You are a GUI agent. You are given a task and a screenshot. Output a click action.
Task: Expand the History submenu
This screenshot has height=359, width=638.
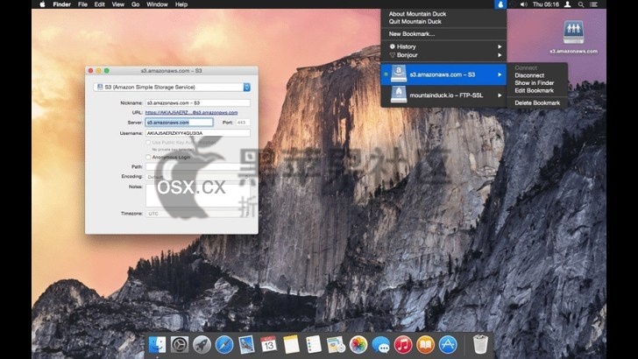coord(443,46)
